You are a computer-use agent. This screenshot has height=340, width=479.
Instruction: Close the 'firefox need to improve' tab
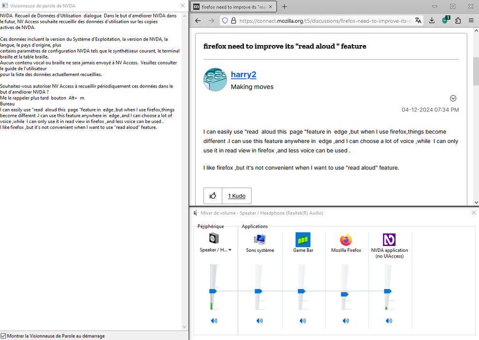[x=271, y=7]
